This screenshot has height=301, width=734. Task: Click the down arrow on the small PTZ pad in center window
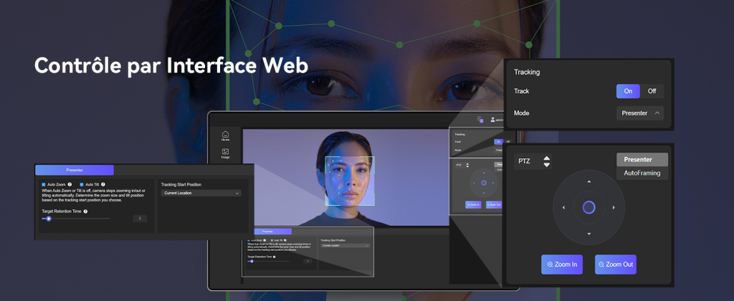(484, 193)
